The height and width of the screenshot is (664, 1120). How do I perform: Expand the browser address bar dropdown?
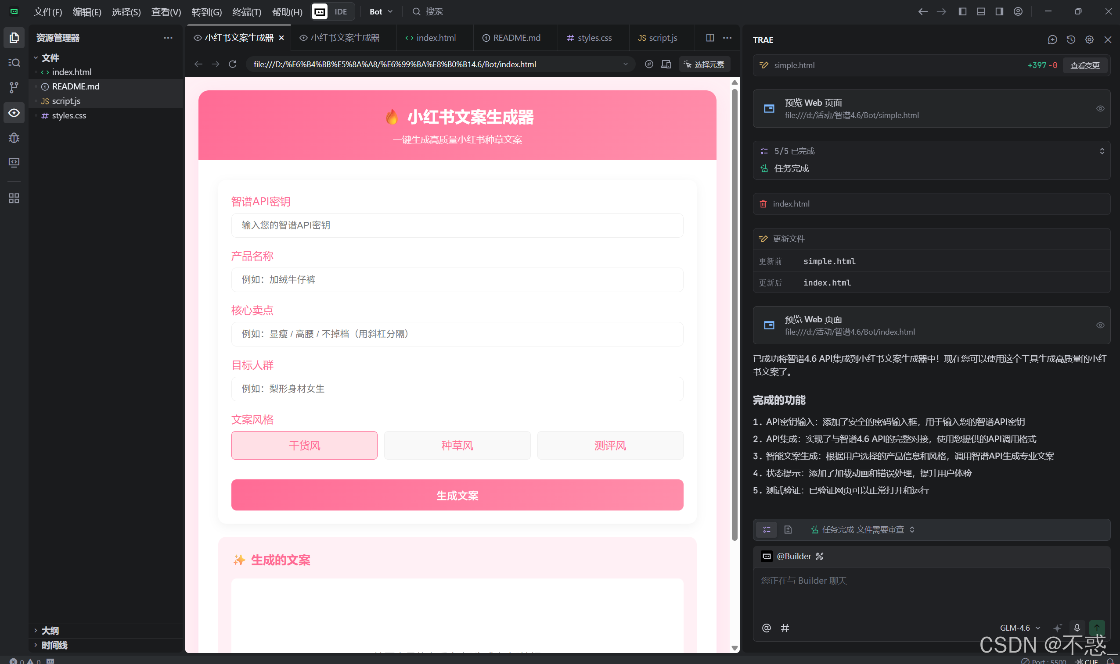click(x=626, y=64)
